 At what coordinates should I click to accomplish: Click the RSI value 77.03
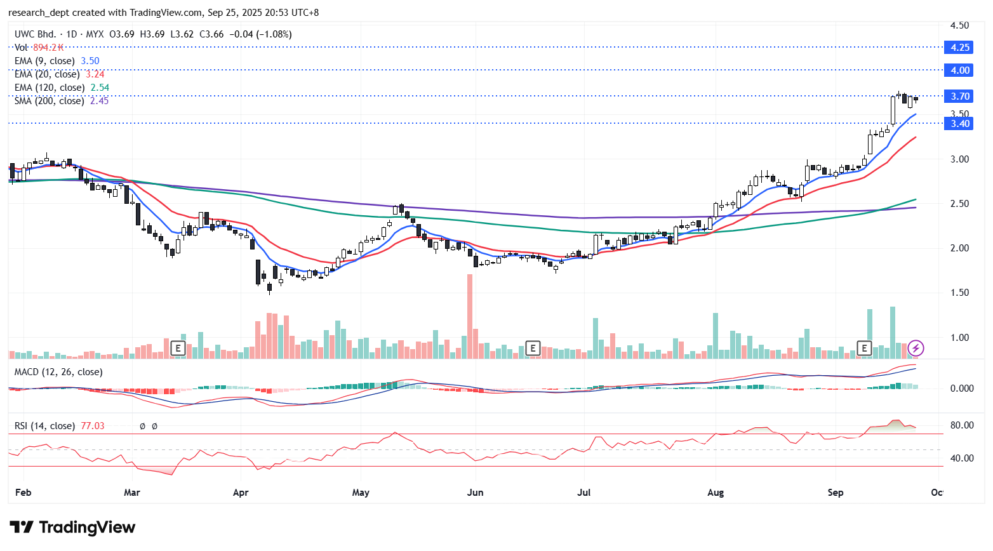[93, 426]
